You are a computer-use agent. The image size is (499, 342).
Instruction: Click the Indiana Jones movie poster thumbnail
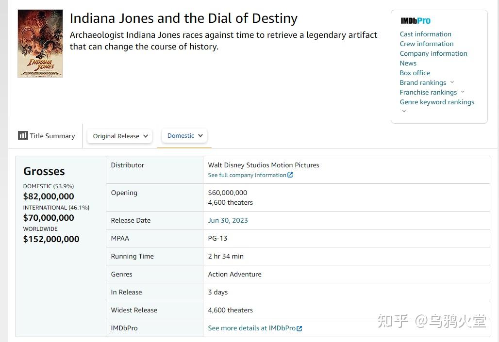point(40,44)
